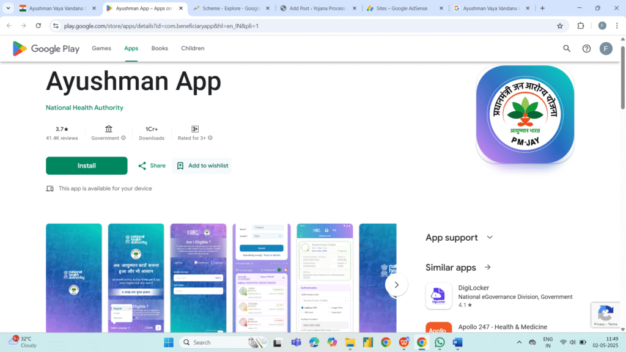Open Microsoft Word from the taskbar
The height and width of the screenshot is (352, 626).
457,342
